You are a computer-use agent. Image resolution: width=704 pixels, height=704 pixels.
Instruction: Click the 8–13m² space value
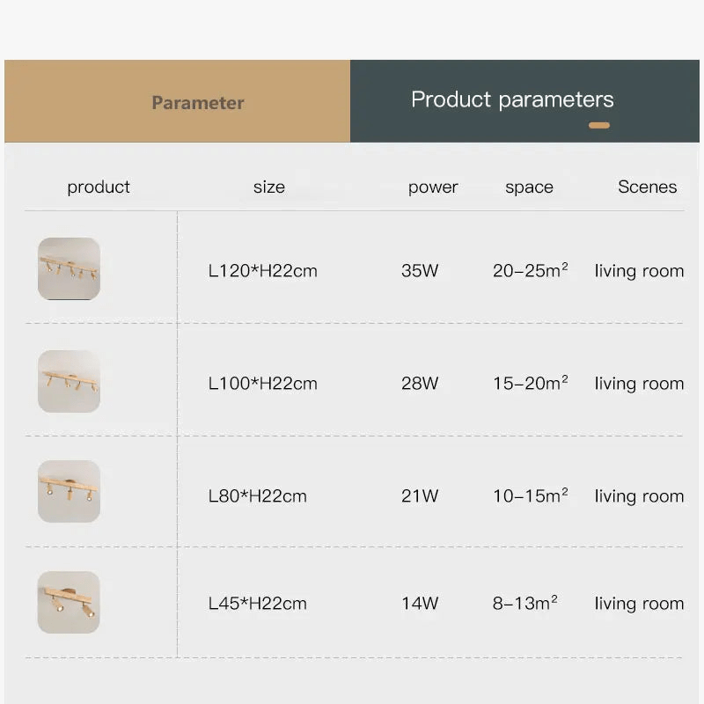tap(524, 603)
